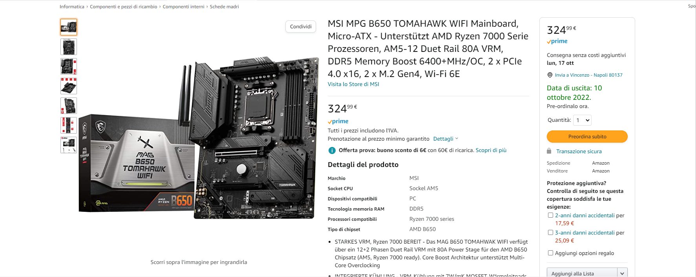
Task: Click the Preordina subito button
Action: tap(587, 137)
